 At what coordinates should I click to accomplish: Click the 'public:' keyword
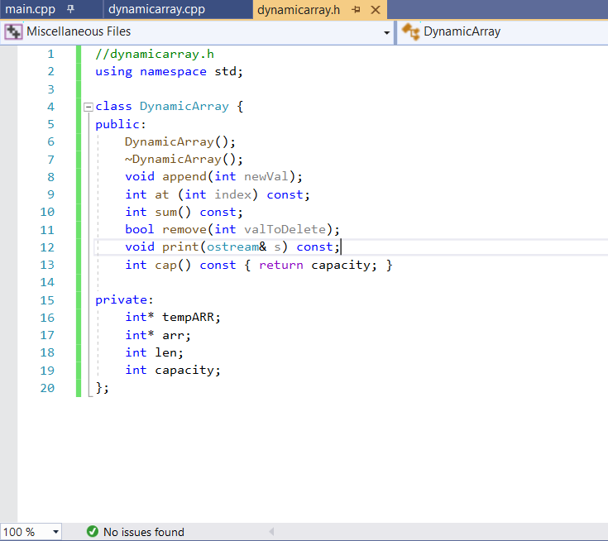click(x=121, y=124)
